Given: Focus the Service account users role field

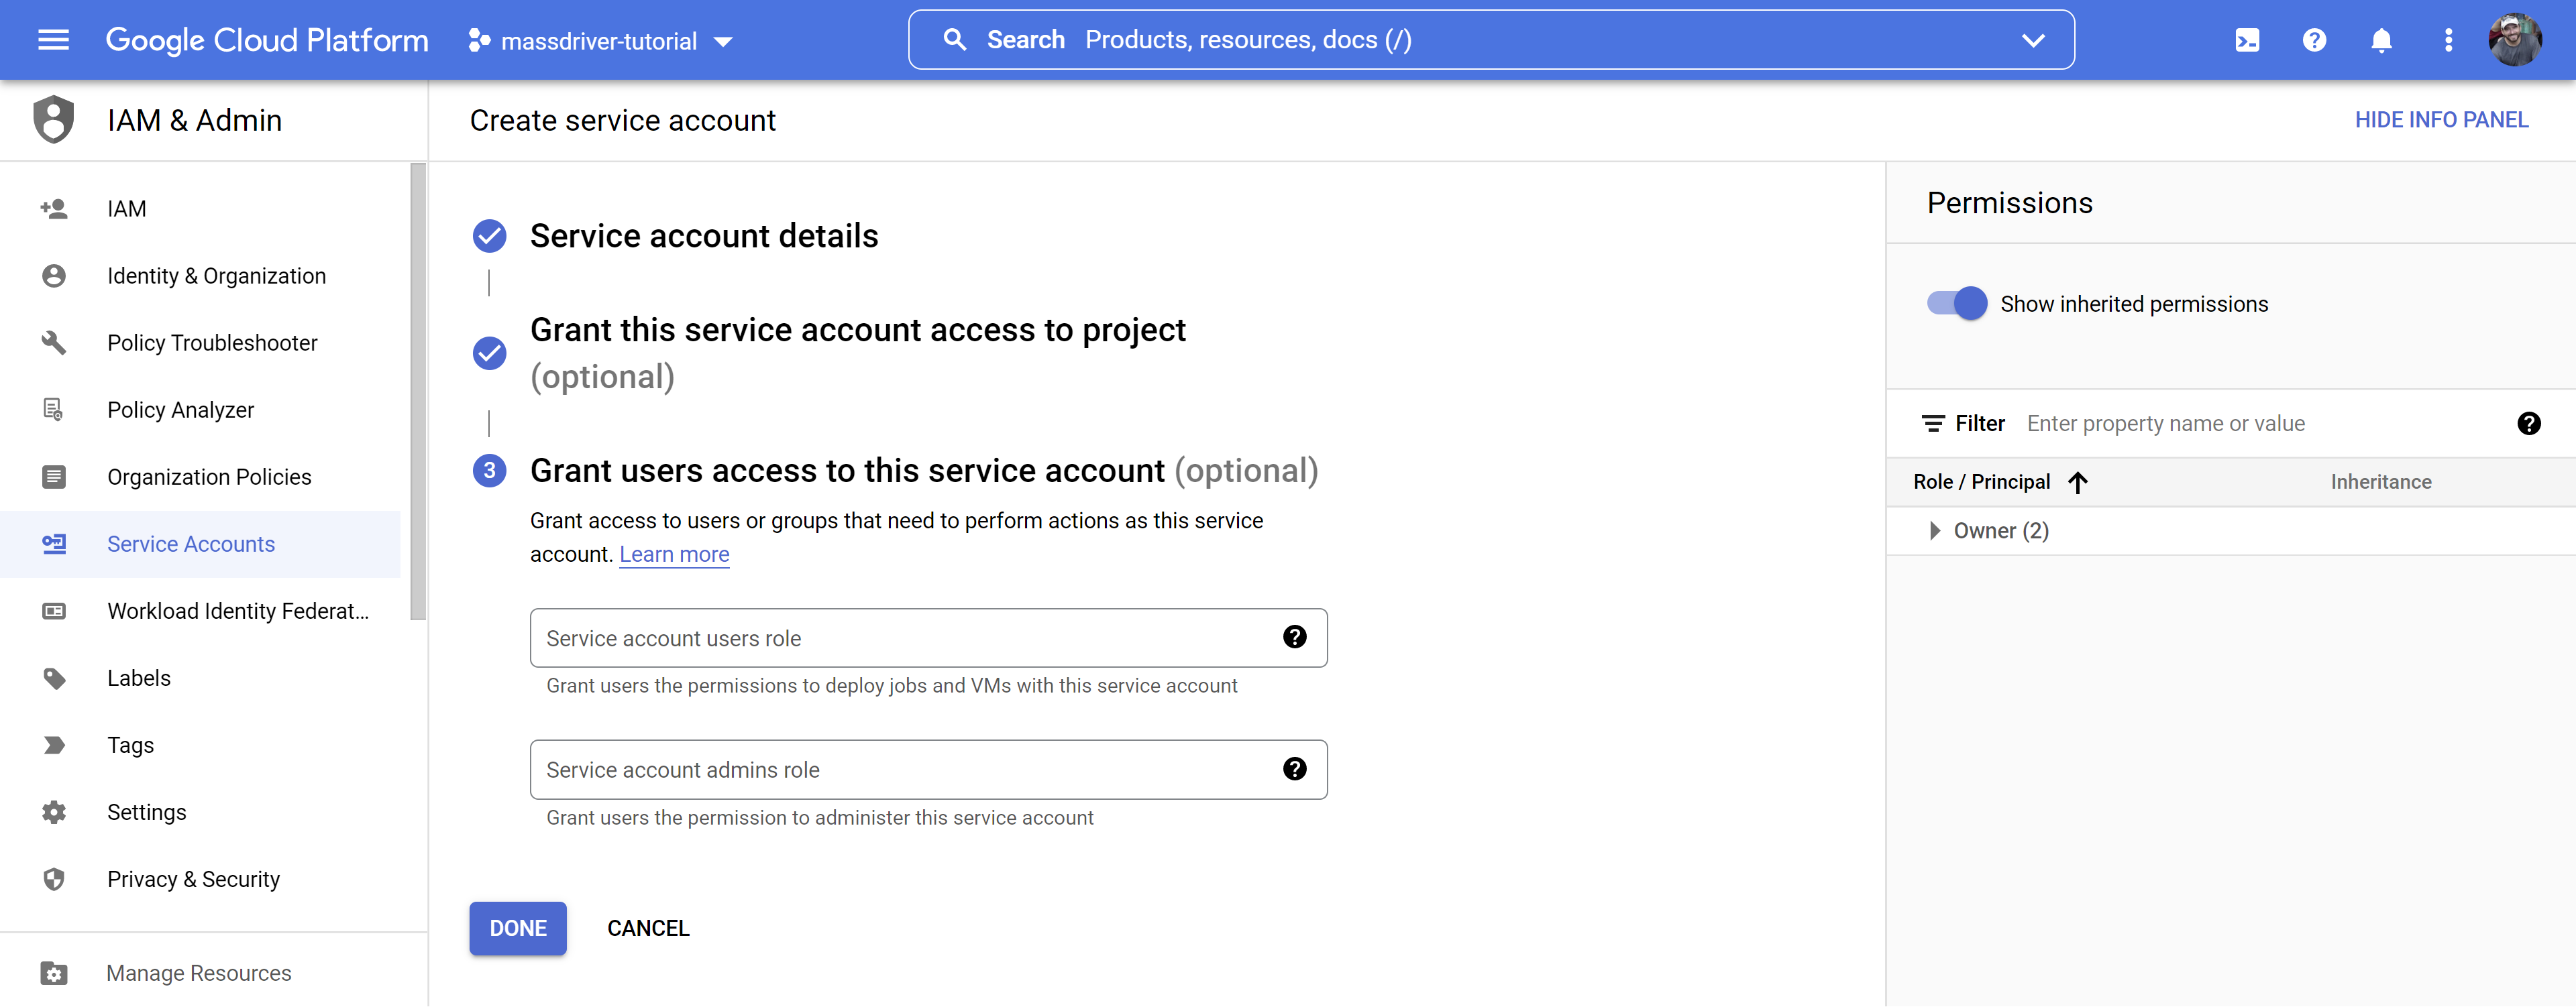Looking at the screenshot, I should pyautogui.click(x=928, y=638).
